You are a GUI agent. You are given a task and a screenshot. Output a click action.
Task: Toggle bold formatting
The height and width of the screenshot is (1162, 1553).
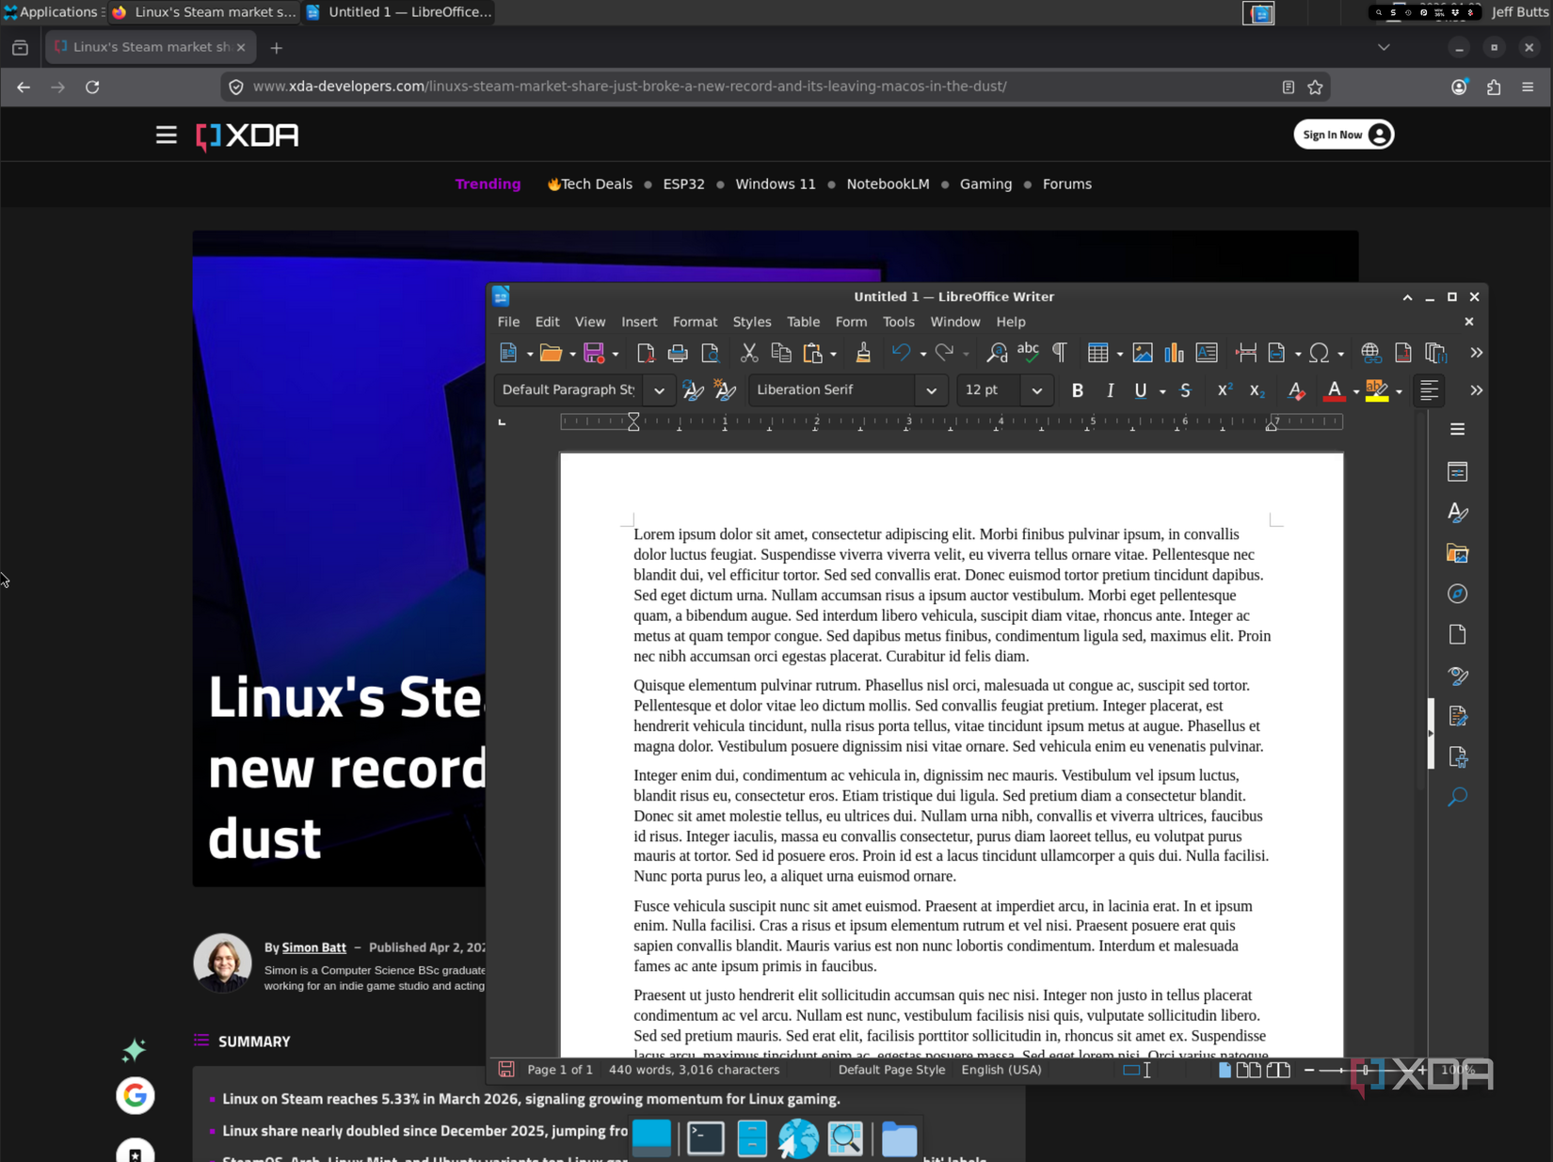(x=1077, y=390)
